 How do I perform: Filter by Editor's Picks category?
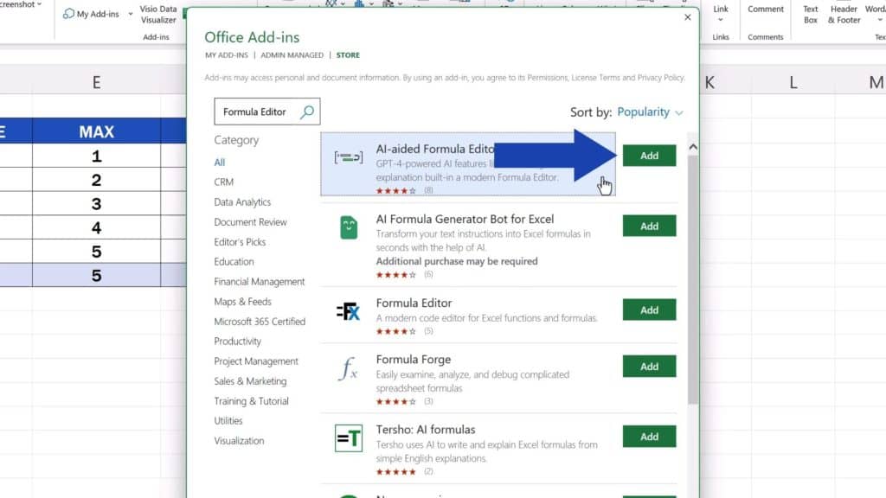(x=240, y=242)
